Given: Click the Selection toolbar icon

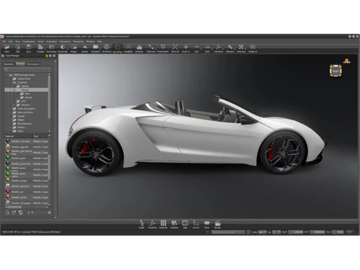Looking at the screenshot, I should [x=230, y=47].
